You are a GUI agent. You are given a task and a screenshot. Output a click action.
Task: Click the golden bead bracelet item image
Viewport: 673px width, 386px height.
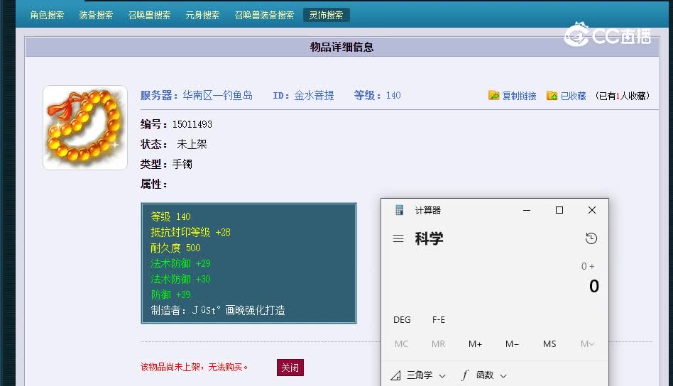point(85,128)
